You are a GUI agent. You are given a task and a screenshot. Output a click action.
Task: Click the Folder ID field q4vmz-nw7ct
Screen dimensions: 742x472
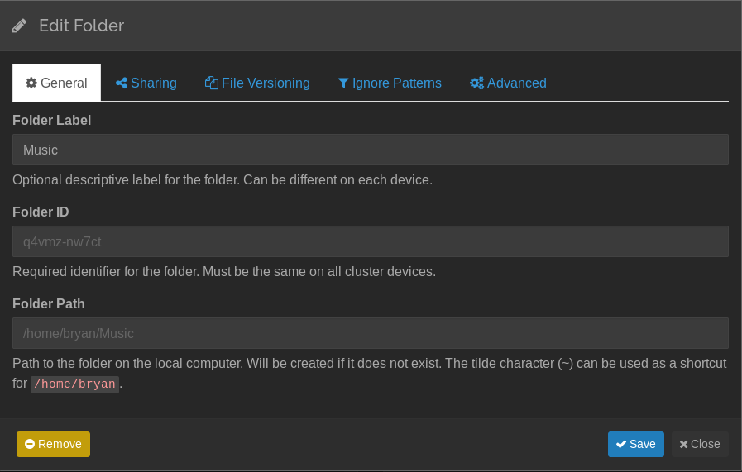tap(370, 241)
